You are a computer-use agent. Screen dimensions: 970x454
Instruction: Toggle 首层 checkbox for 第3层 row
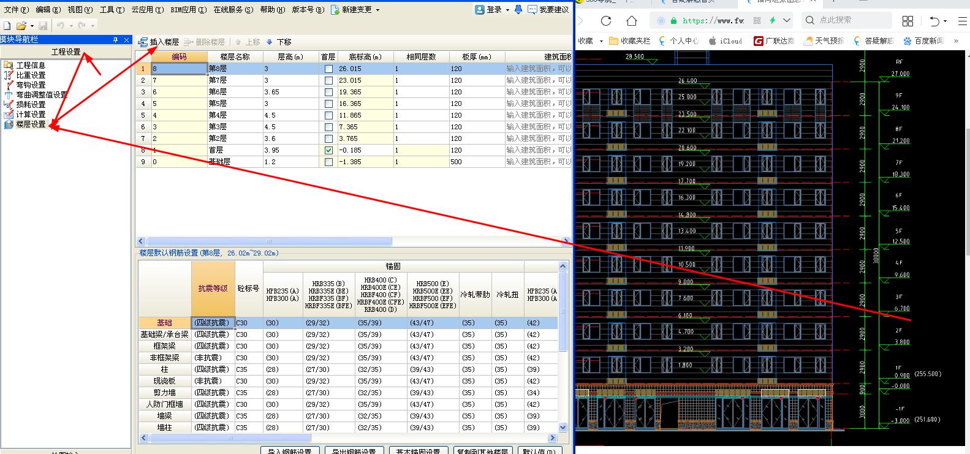point(328,127)
